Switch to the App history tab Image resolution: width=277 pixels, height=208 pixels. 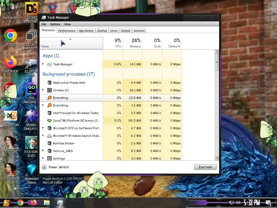[86, 31]
